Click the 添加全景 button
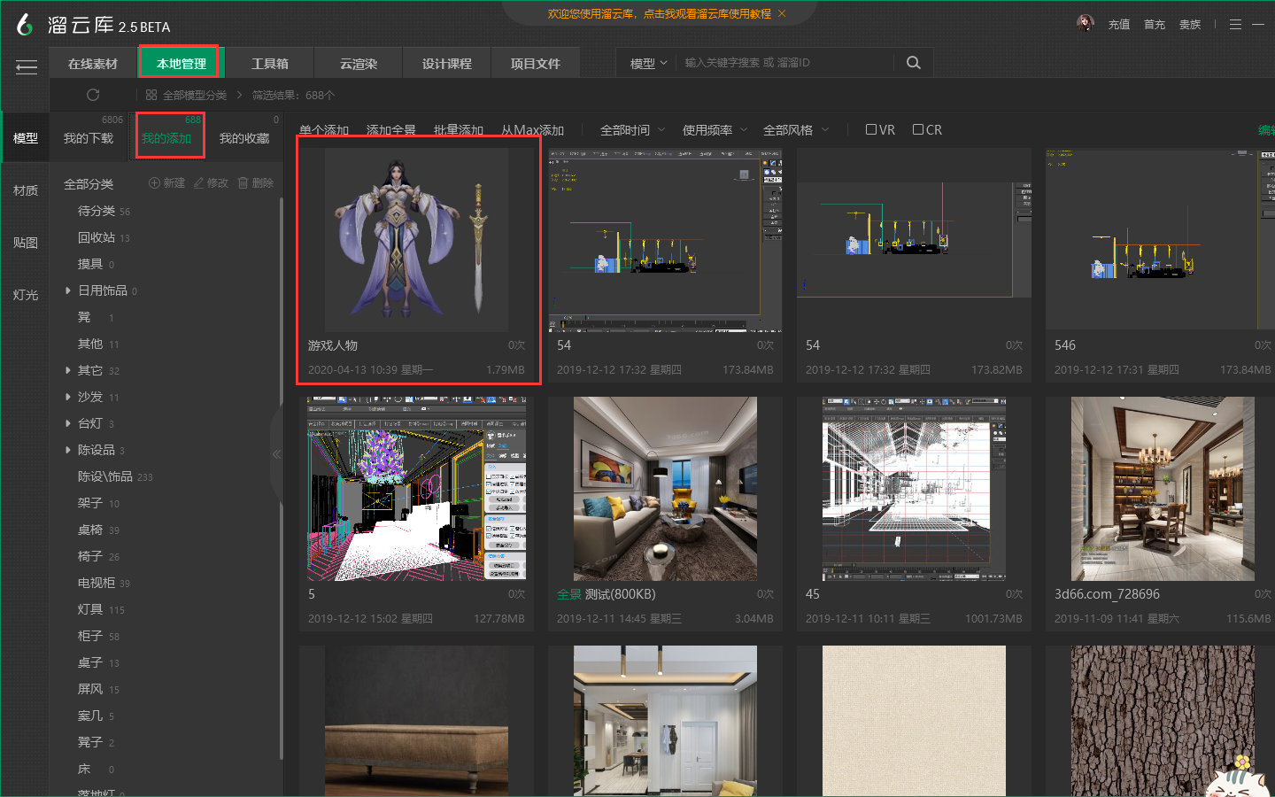This screenshot has width=1275, height=797. click(x=391, y=130)
